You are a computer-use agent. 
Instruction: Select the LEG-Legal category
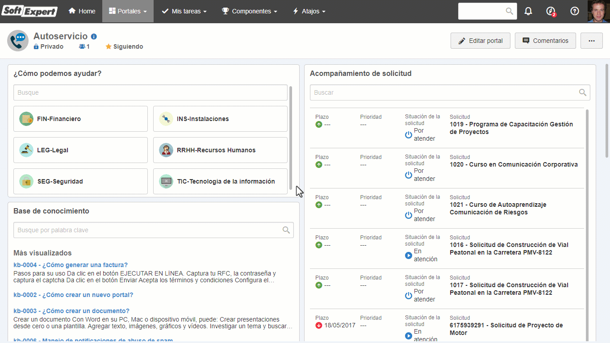[x=80, y=150]
